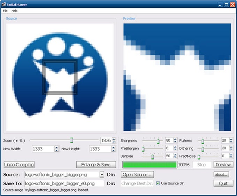
Task: Decrease DeNoise with down arrow
Action: coord(175,157)
